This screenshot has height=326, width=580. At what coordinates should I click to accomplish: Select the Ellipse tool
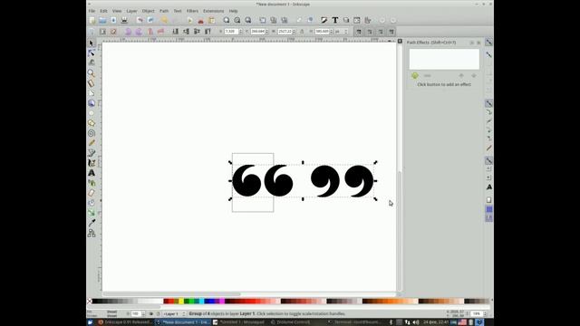click(x=92, y=113)
